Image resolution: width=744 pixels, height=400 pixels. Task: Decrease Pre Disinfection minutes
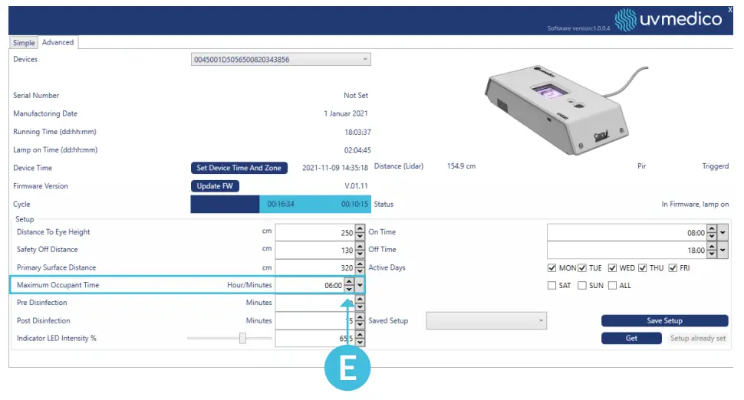pyautogui.click(x=360, y=307)
